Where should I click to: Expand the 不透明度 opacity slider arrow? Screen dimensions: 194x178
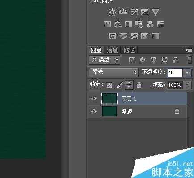coord(187,73)
